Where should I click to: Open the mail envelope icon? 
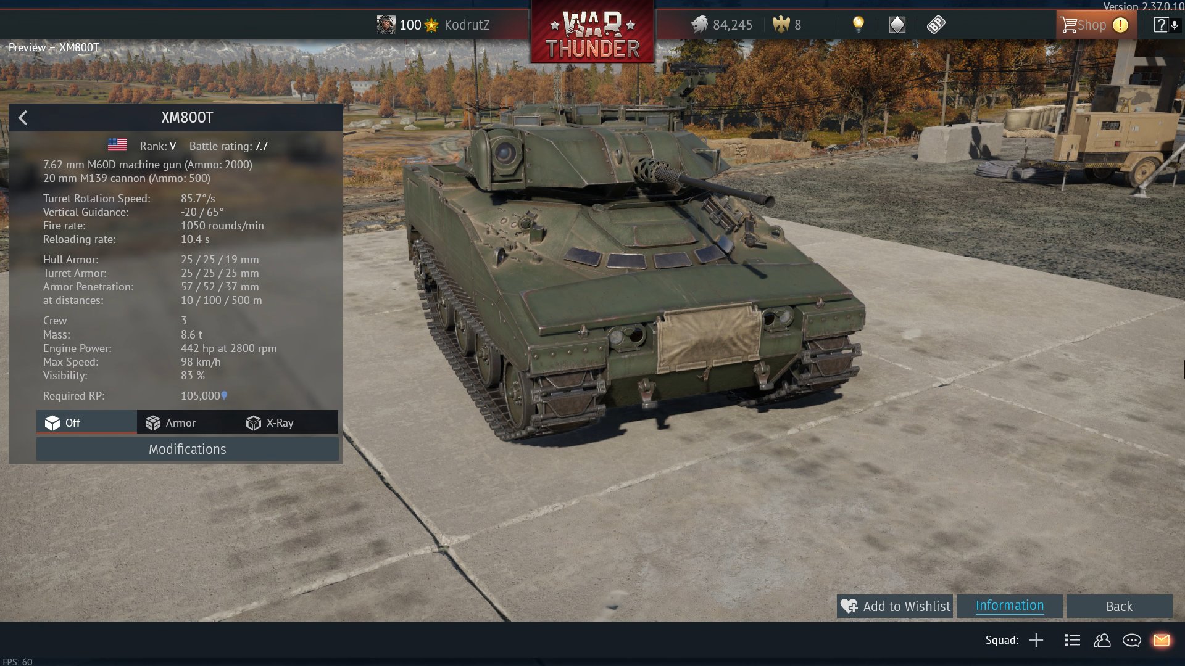(1161, 640)
